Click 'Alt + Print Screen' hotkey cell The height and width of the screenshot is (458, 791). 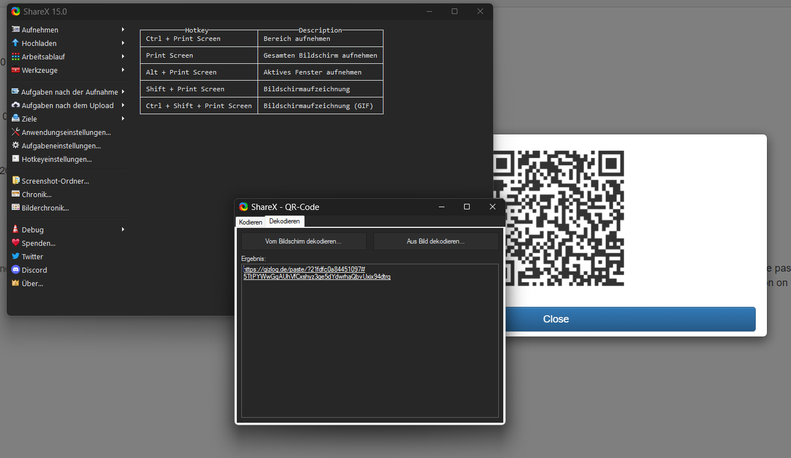199,72
